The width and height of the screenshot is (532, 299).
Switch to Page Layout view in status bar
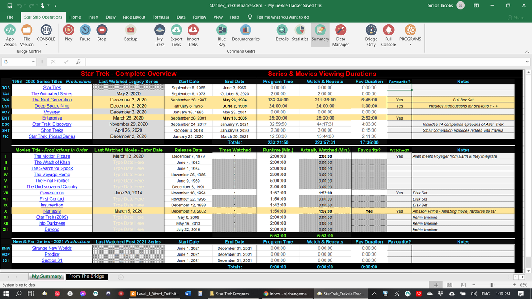click(449, 285)
